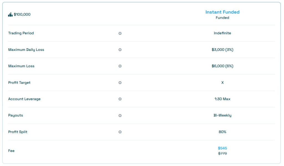View the Profit Target info icon
This screenshot has height=166, width=284.
coord(120,82)
